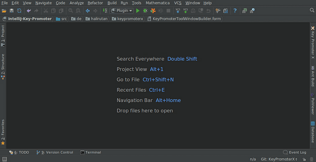Open the Mathematica menu
316x162 pixels.
pyautogui.click(x=158, y=3)
